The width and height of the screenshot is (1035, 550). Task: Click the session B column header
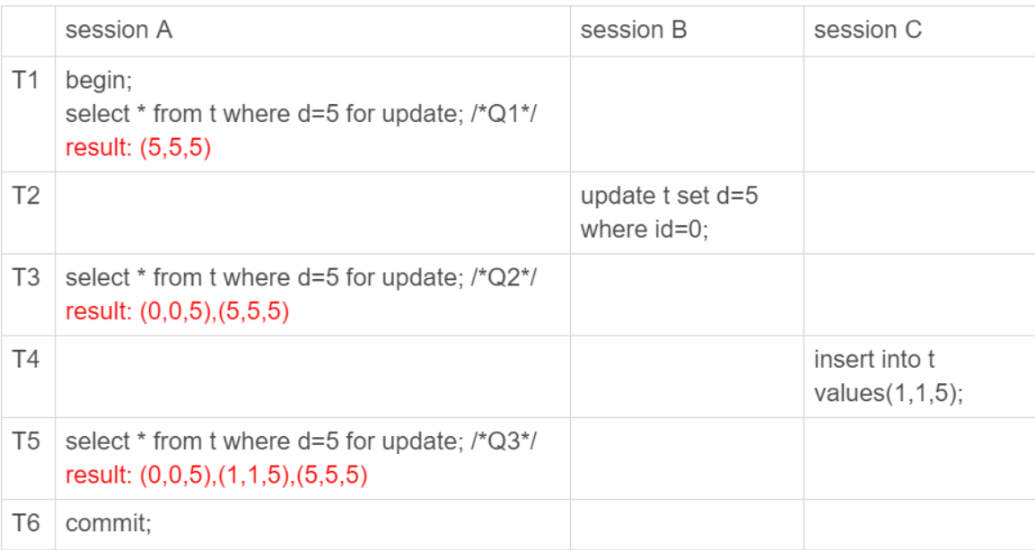633,31
